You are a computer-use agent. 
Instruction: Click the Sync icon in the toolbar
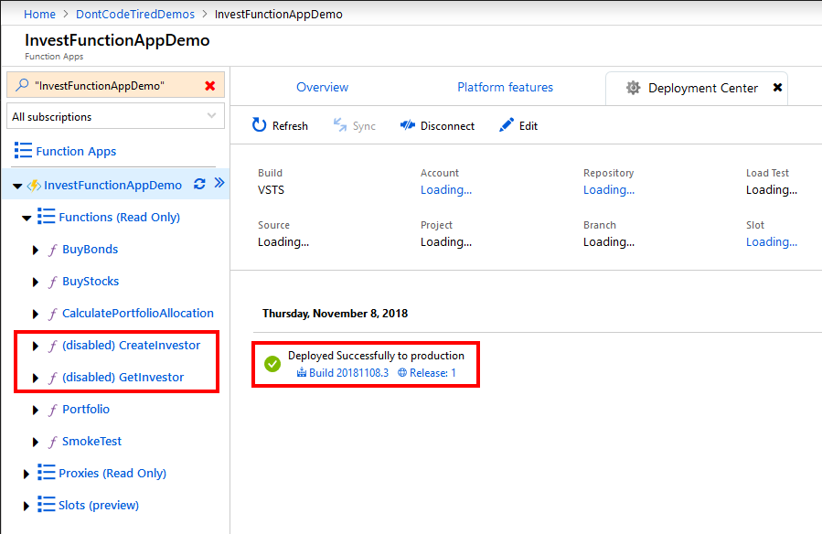click(338, 125)
